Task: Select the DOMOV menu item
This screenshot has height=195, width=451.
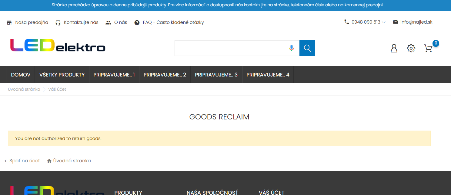Action: point(21,75)
